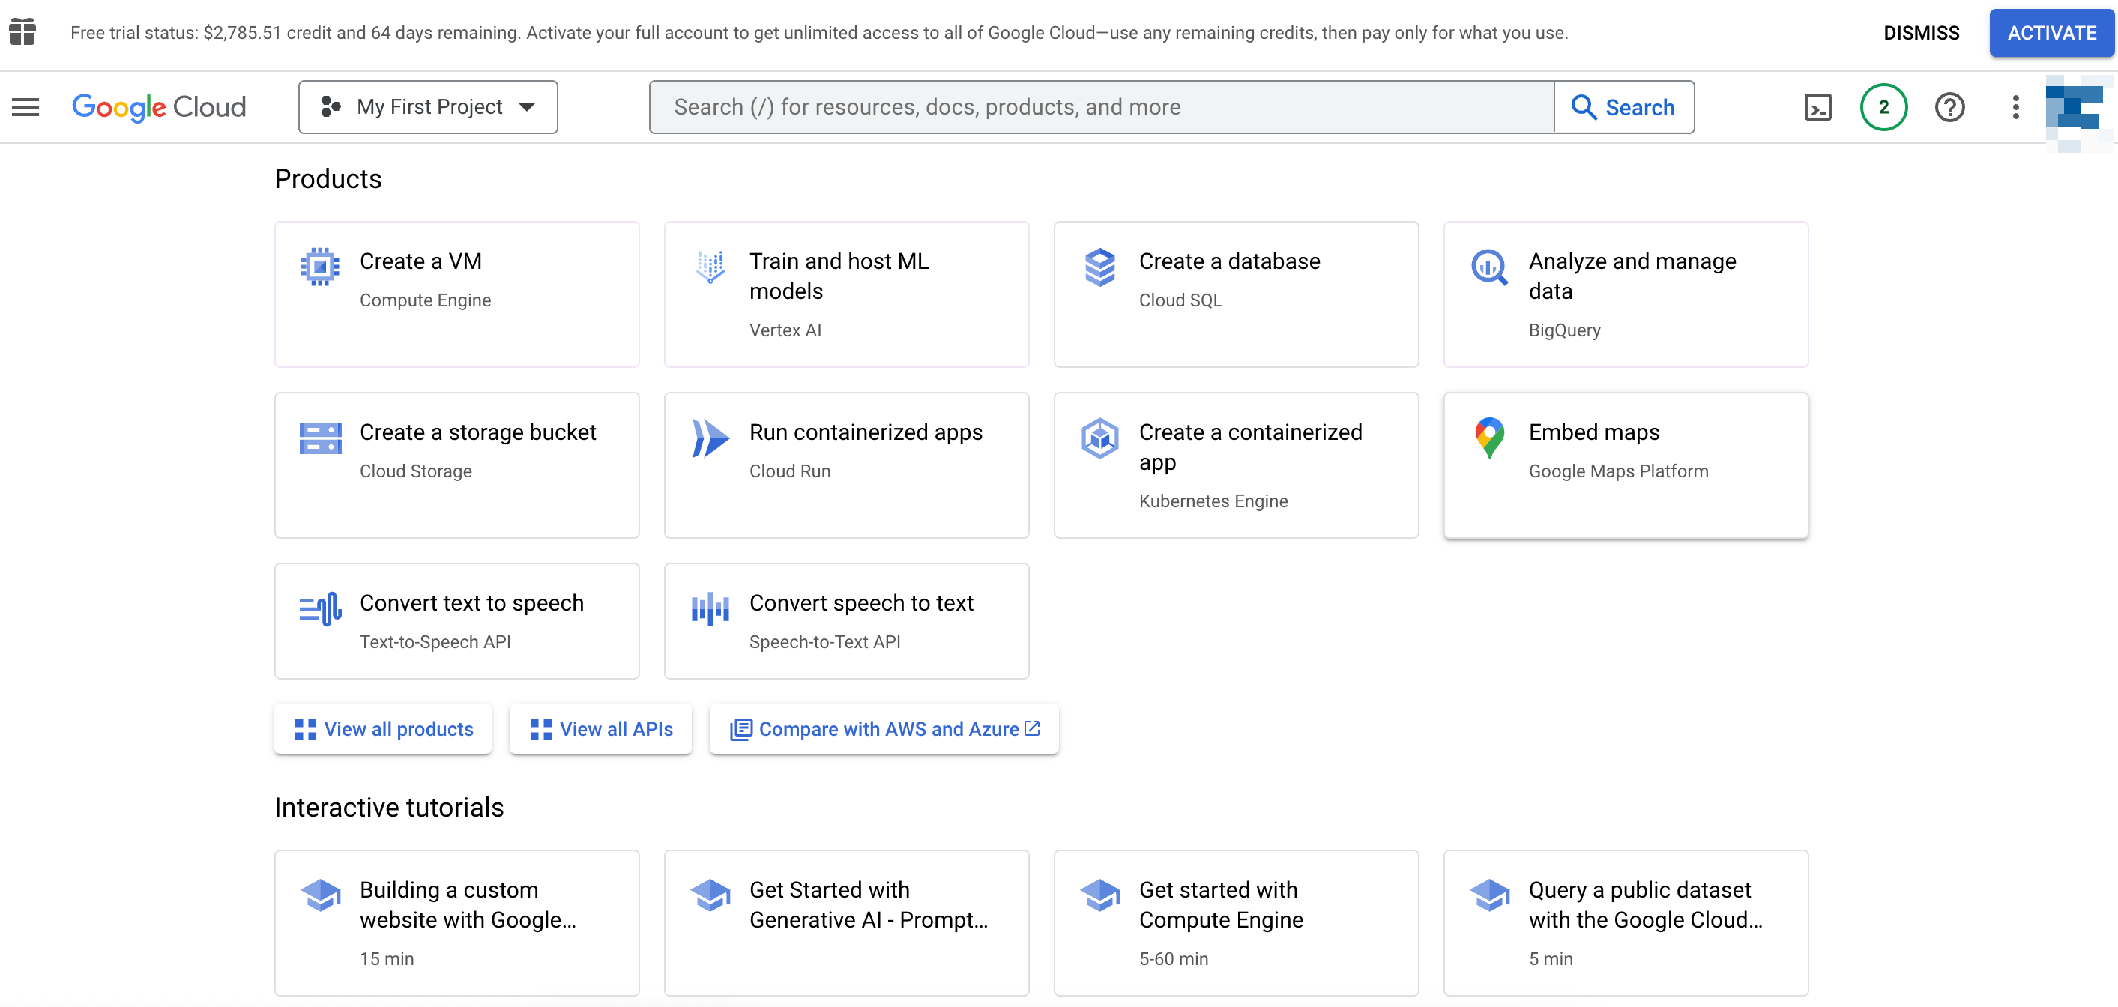Activate Cloud Shell terminal icon
This screenshot has width=2118, height=1007.
pos(1817,107)
